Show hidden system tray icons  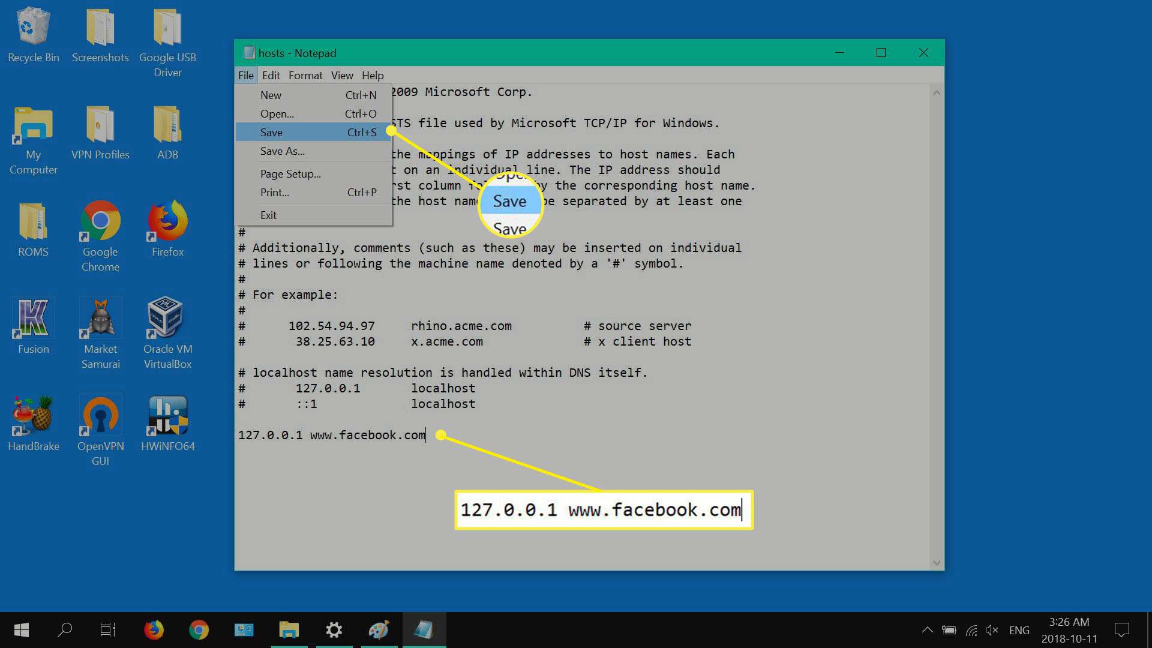point(927,630)
